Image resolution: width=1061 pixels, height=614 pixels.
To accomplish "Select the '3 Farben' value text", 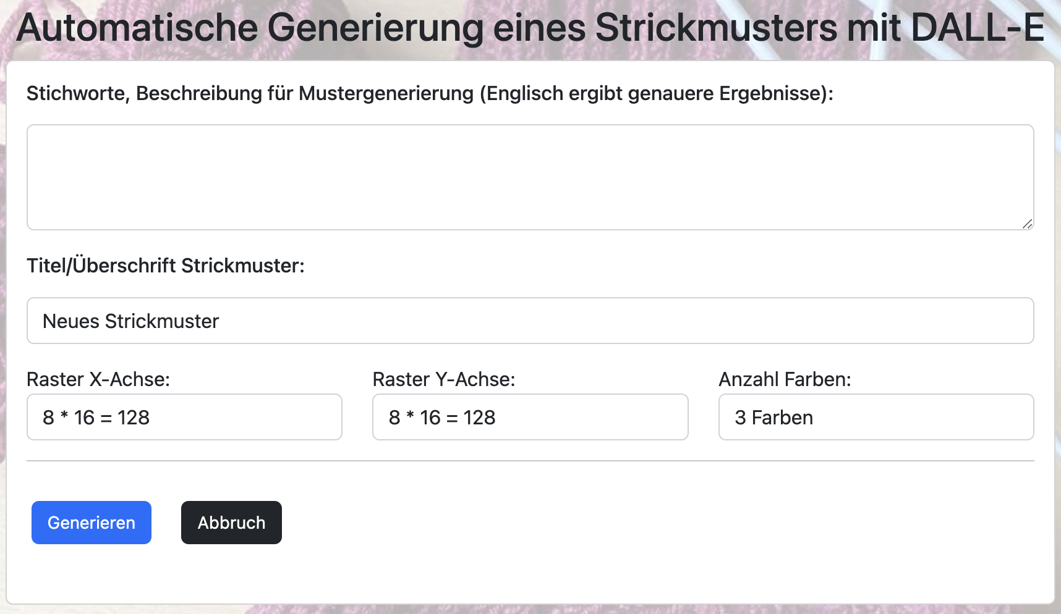I will click(773, 418).
